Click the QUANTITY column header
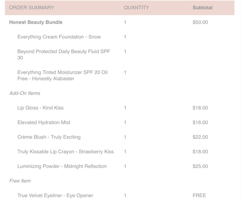Viewport: 241px width, 206px height. 136,8
